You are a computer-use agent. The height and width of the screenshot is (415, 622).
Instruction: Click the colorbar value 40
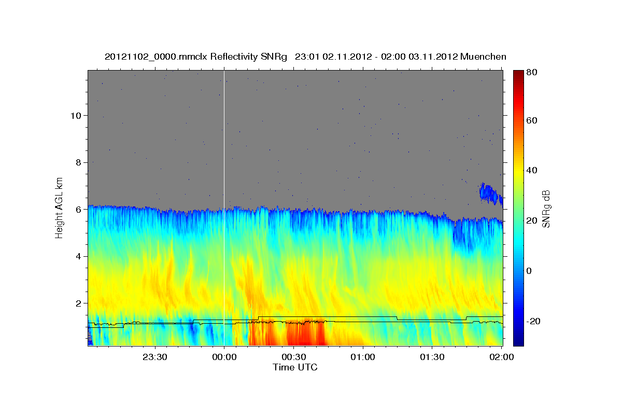point(532,171)
